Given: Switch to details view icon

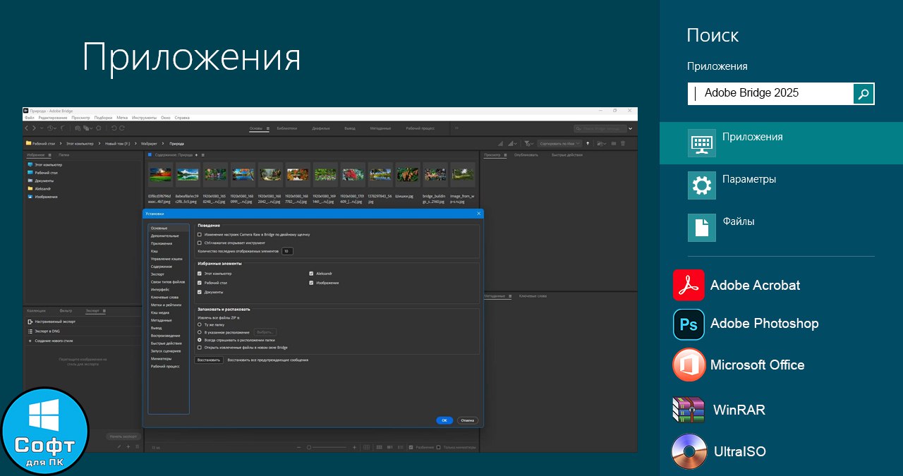Looking at the screenshot, I should coord(390,447).
